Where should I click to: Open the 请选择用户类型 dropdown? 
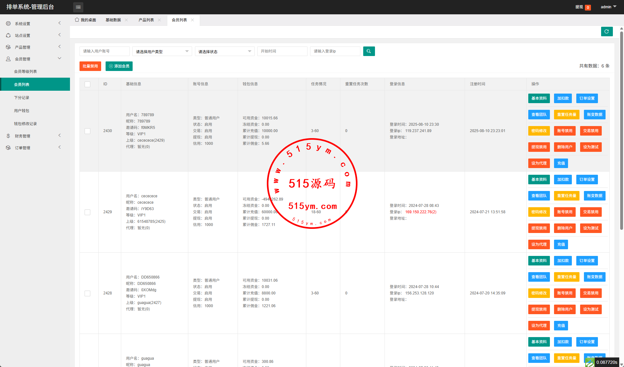coord(162,51)
